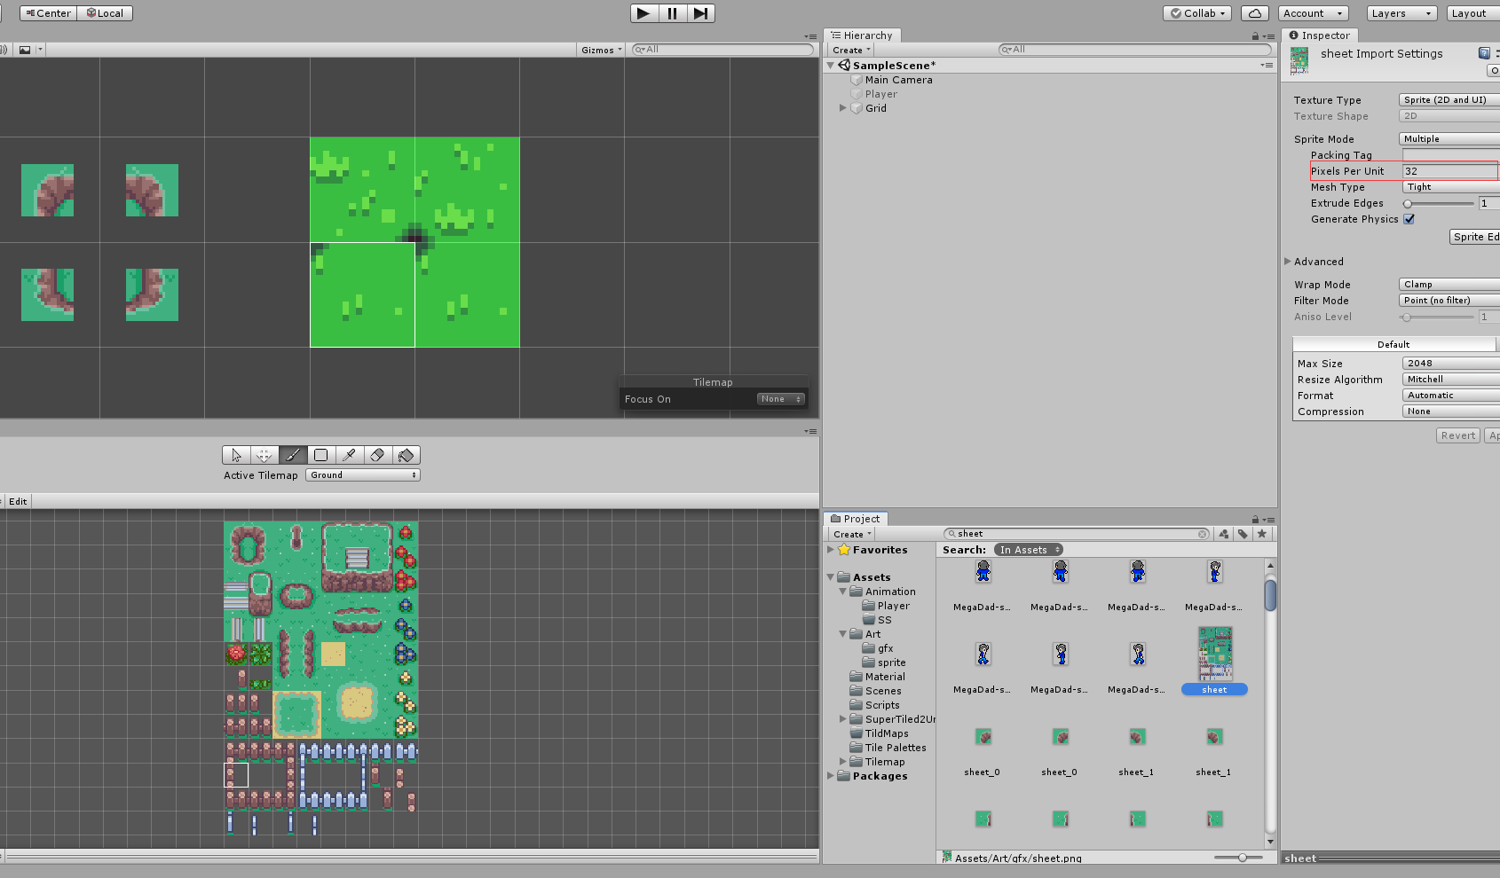The width and height of the screenshot is (1500, 878).
Task: Click the cloud services icon in the toolbar
Action: click(1254, 12)
